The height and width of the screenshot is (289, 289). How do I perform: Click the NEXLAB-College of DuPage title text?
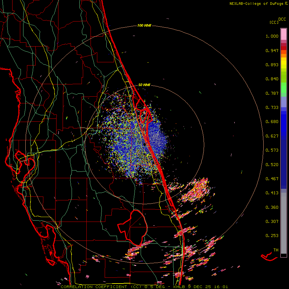(x=256, y=4)
